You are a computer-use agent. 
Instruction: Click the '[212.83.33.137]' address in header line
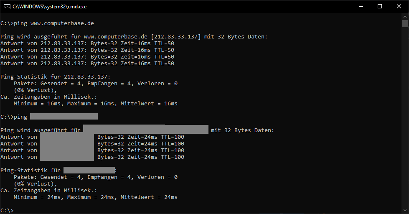coord(176,36)
